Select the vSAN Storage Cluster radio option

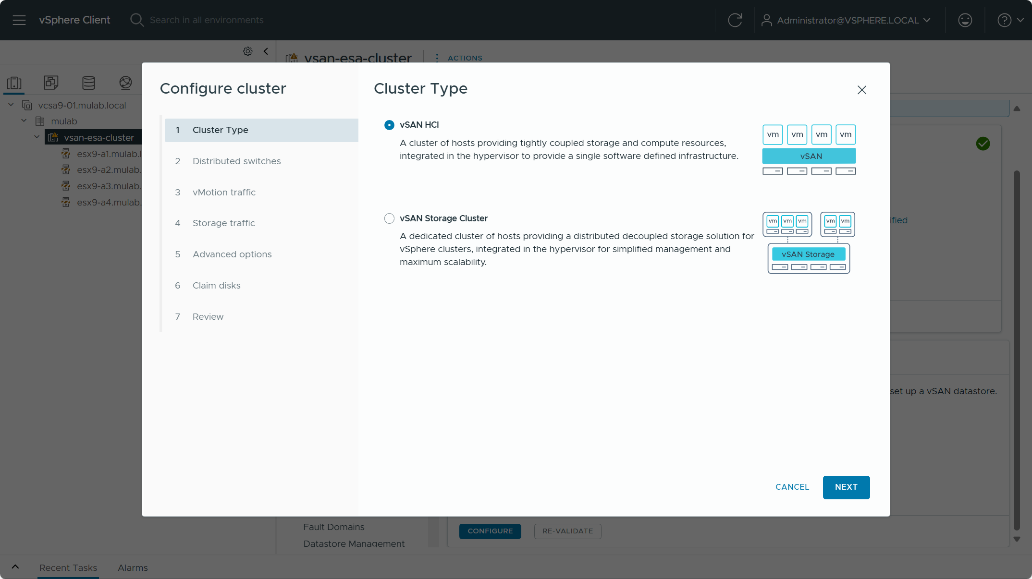tap(389, 219)
